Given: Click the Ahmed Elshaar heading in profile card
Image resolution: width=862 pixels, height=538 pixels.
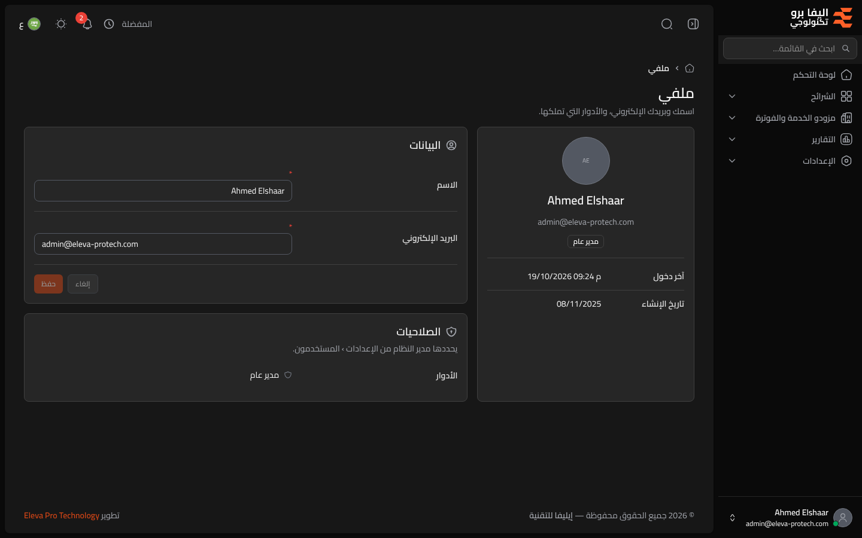Looking at the screenshot, I should 586,201.
